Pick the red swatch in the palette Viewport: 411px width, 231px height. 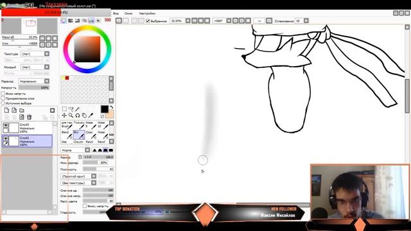click(67, 78)
